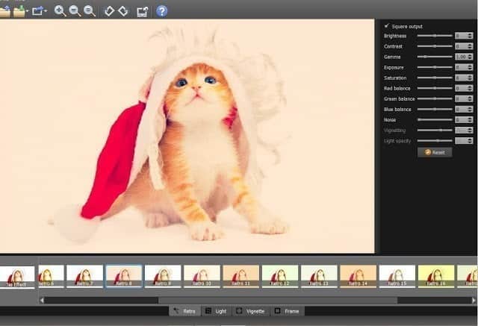
Task: Select the Retro 14 filter thumbnail
Action: click(x=358, y=276)
